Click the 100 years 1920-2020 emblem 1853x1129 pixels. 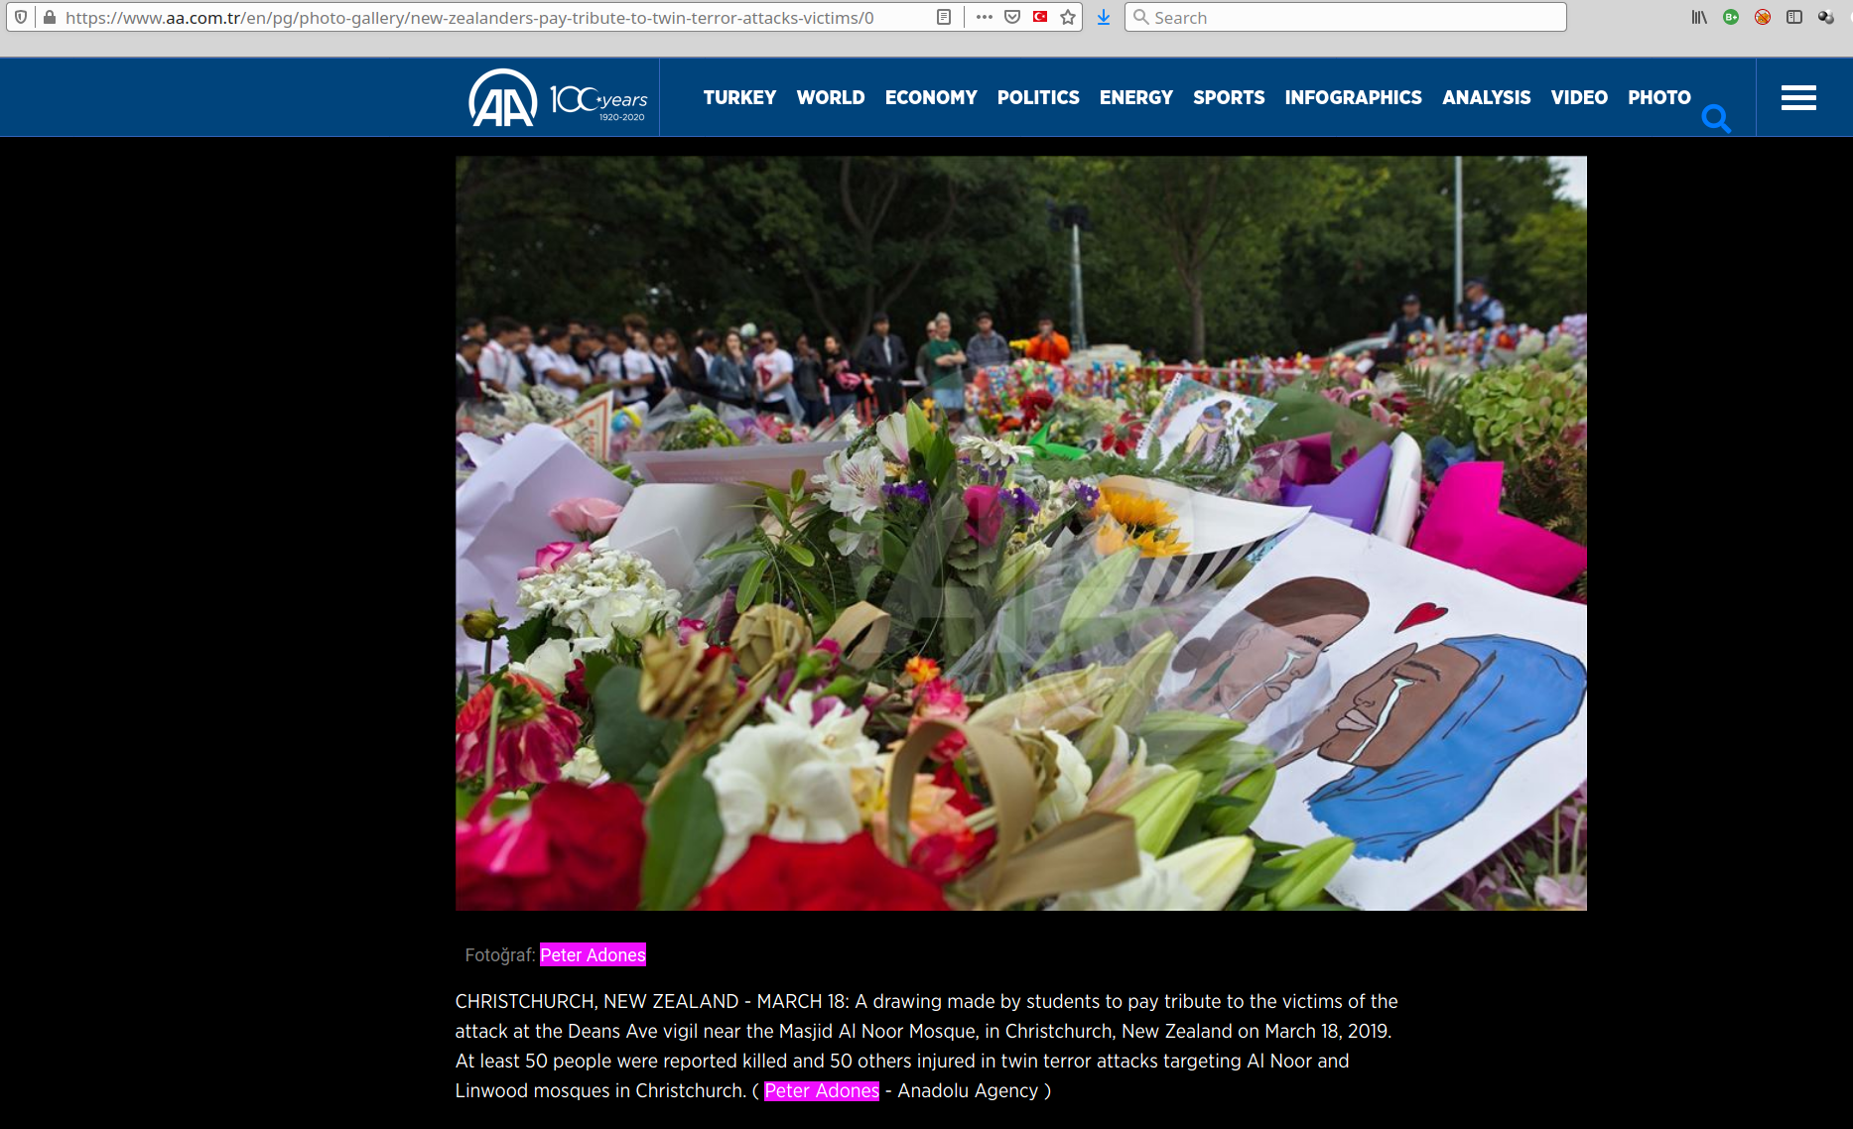598,102
